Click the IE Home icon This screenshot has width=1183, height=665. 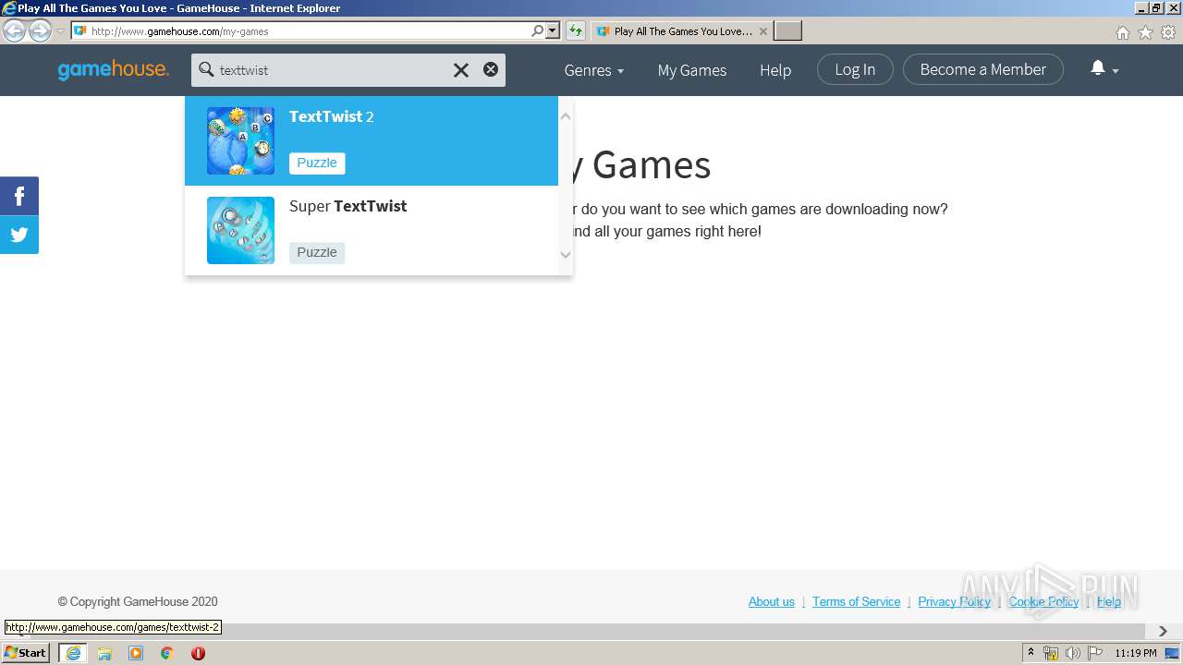[x=1122, y=32]
